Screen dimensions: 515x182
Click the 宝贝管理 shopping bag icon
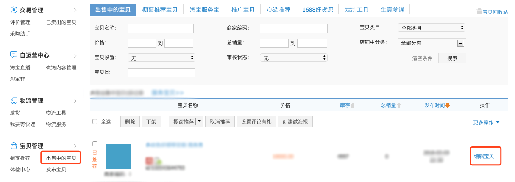[14, 146]
